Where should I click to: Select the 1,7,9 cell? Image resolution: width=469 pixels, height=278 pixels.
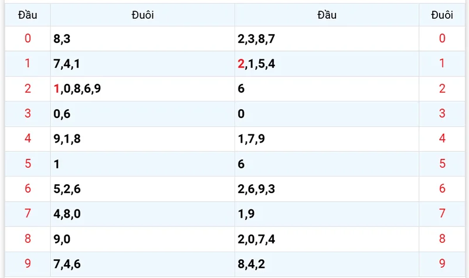click(252, 139)
